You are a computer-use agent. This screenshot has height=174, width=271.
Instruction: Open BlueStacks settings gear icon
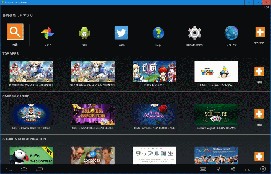tap(195, 33)
